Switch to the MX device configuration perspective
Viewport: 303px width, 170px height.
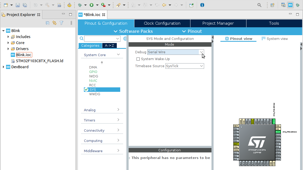point(290,5)
